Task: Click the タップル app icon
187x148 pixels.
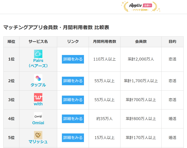Action: pos(38,78)
